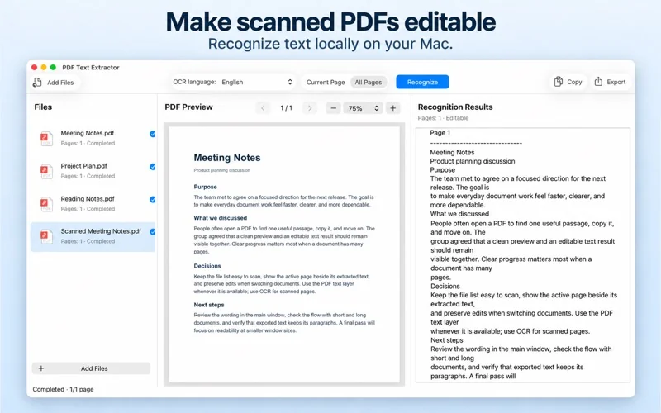Viewport: 661px width, 413px height.
Task: Click the 'Purpose' heading in the PDF preview
Action: 205,187
